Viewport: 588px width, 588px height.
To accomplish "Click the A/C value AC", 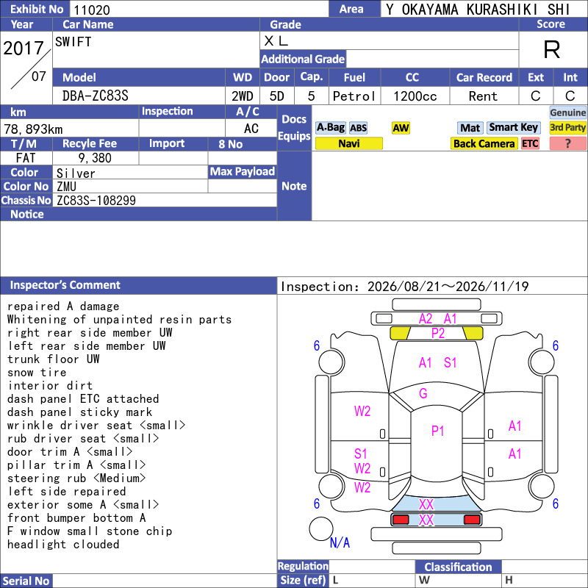I will pyautogui.click(x=251, y=129).
